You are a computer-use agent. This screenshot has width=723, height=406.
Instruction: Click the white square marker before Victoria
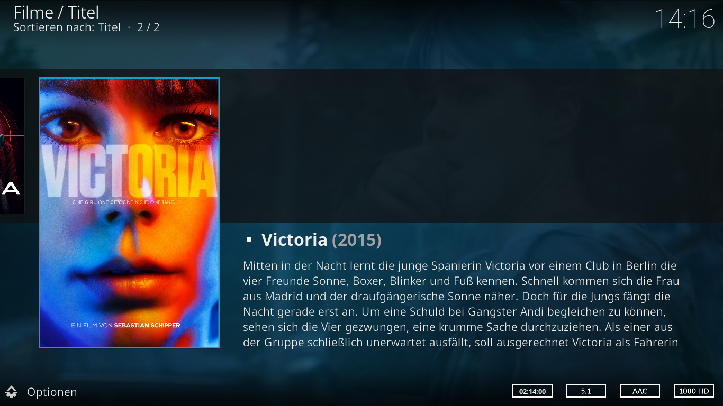(x=249, y=240)
